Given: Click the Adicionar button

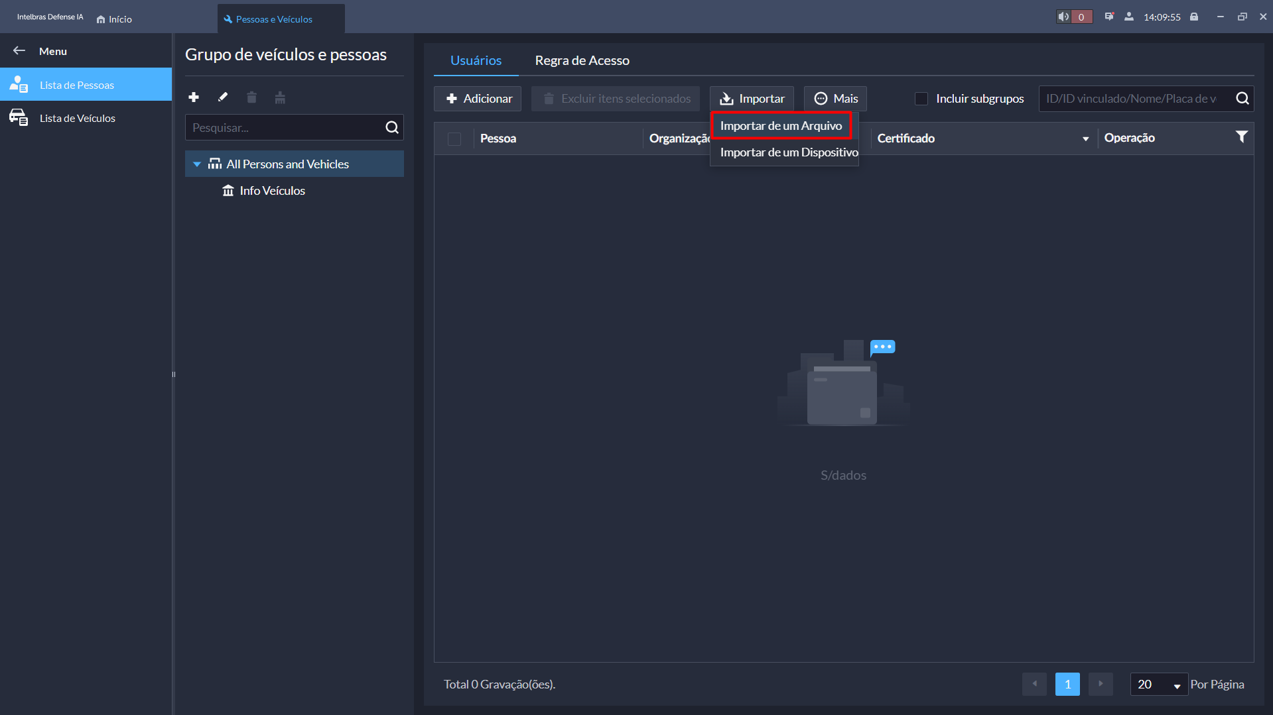Looking at the screenshot, I should [478, 99].
